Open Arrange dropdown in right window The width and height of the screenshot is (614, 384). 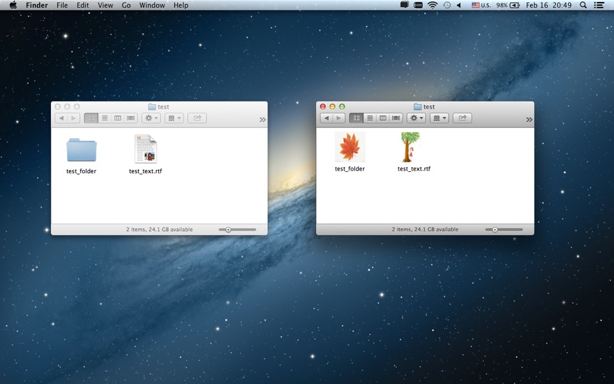click(x=439, y=118)
